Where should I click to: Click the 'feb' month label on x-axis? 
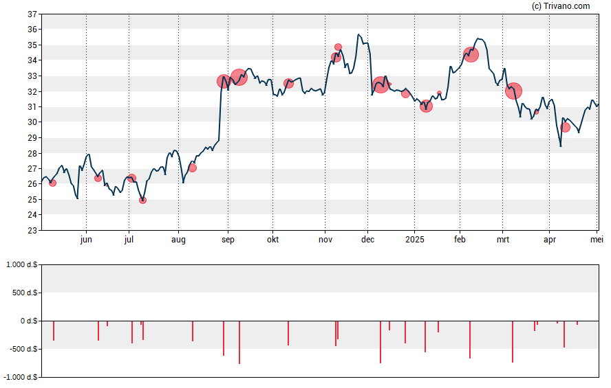pos(460,239)
